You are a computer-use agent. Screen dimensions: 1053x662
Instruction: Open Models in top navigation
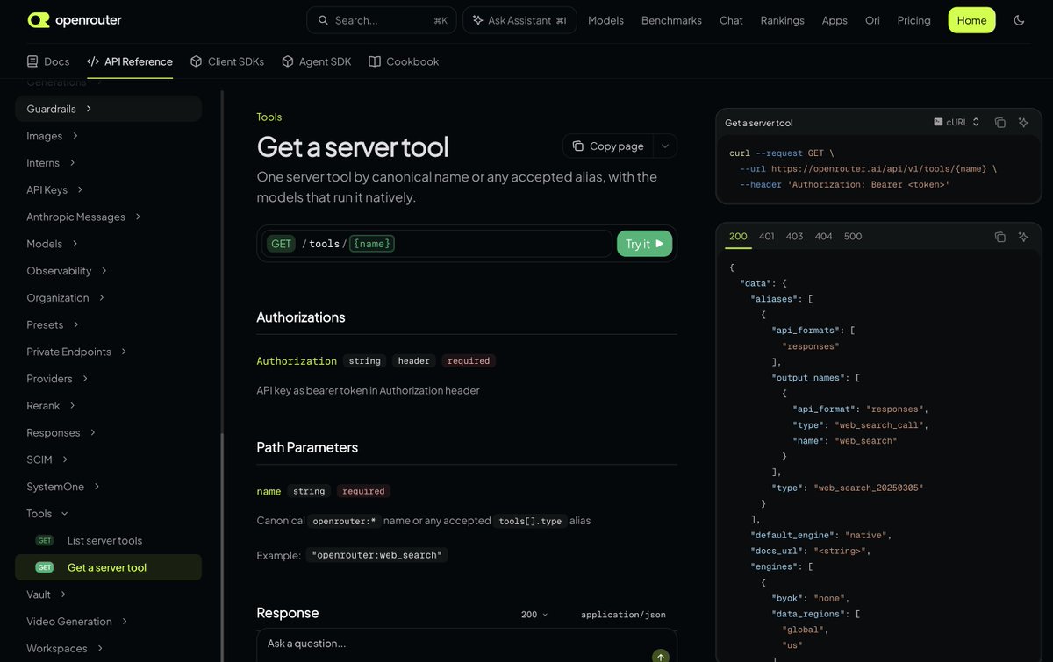(x=605, y=20)
